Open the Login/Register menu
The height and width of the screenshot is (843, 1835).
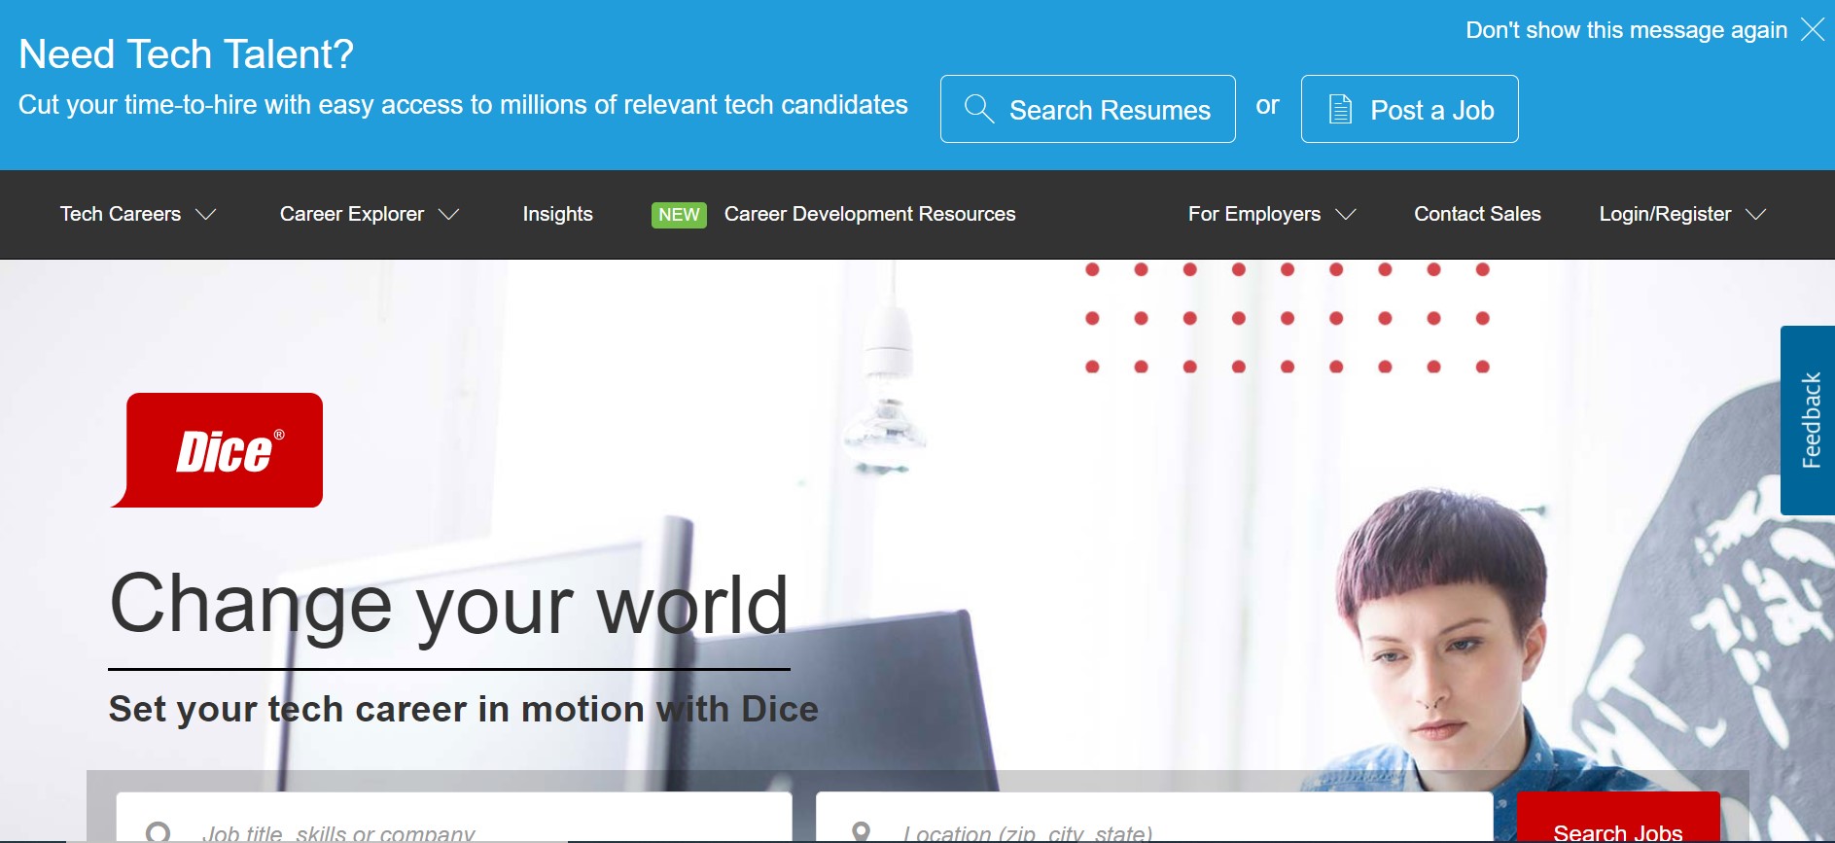pos(1682,214)
